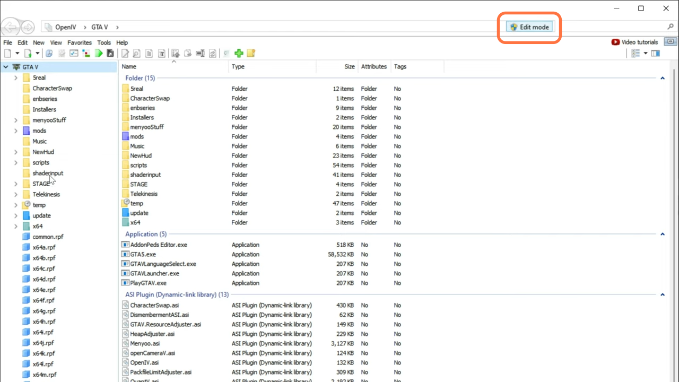The height and width of the screenshot is (382, 679).
Task: Click in the search input field
Action: [x=610, y=27]
